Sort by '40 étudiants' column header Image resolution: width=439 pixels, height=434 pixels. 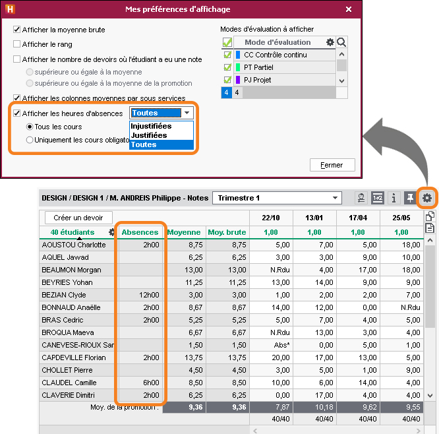pyautogui.click(x=73, y=232)
